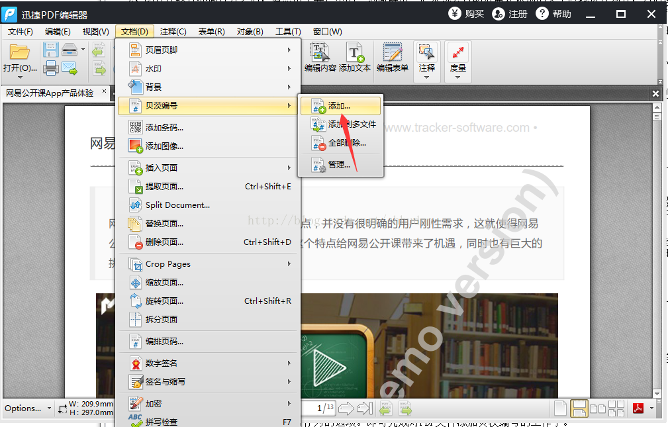Click the 帮助 help button
668x427 pixels.
click(x=553, y=14)
